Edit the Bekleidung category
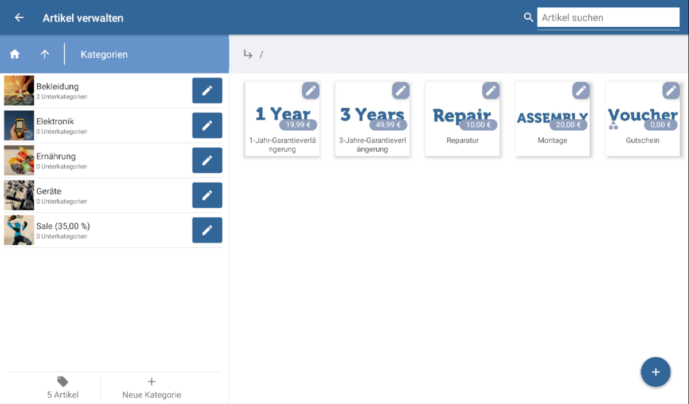Viewport: 689px width, 404px height. click(x=207, y=91)
